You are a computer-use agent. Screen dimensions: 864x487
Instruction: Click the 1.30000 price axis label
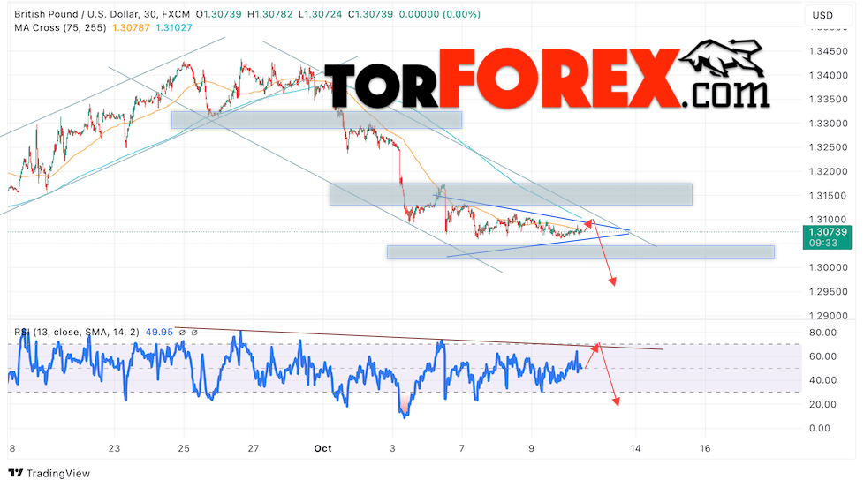point(828,268)
